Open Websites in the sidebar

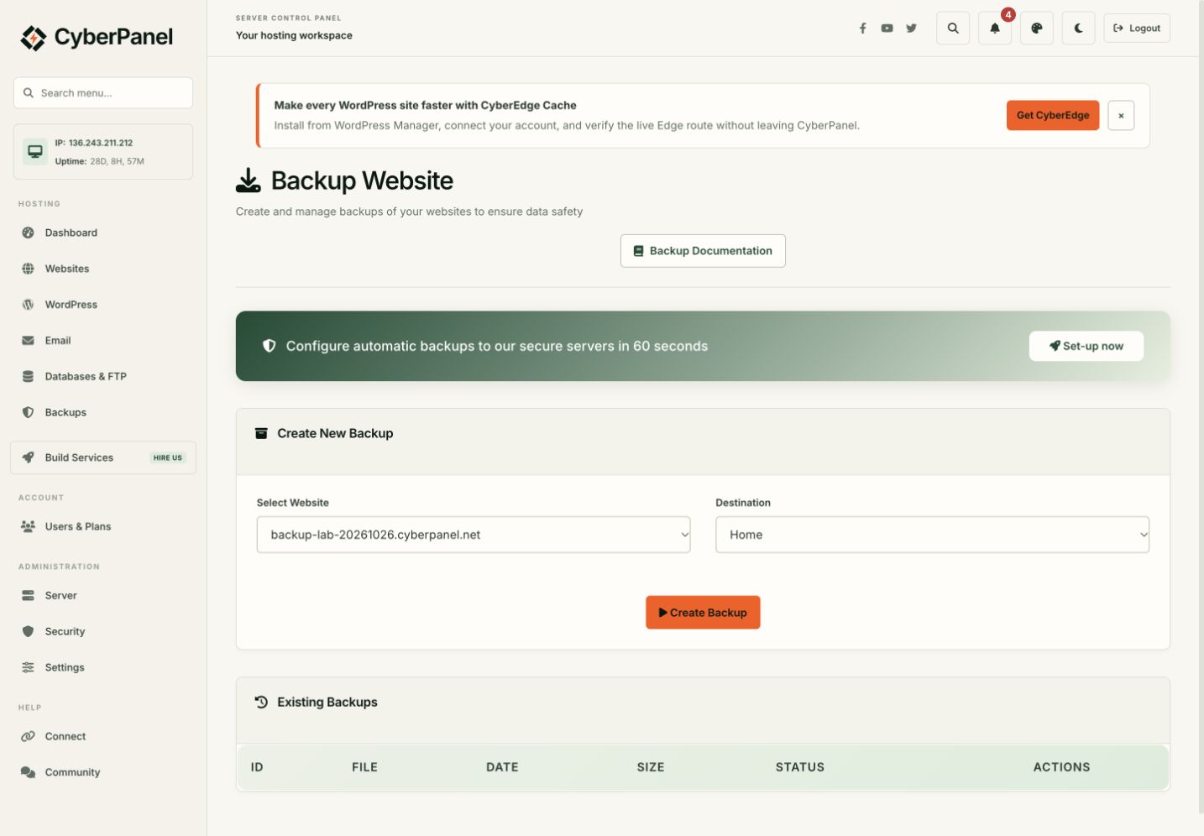pyautogui.click(x=103, y=269)
